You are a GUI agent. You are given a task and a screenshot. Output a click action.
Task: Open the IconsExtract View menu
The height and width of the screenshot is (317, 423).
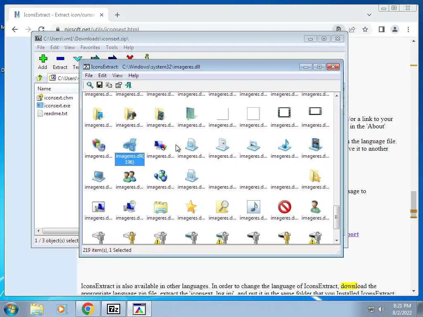[x=117, y=76]
